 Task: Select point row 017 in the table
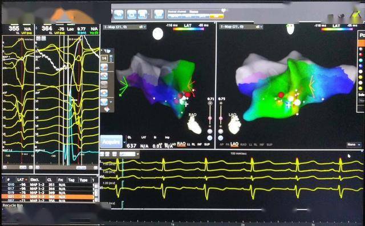pos(48,189)
